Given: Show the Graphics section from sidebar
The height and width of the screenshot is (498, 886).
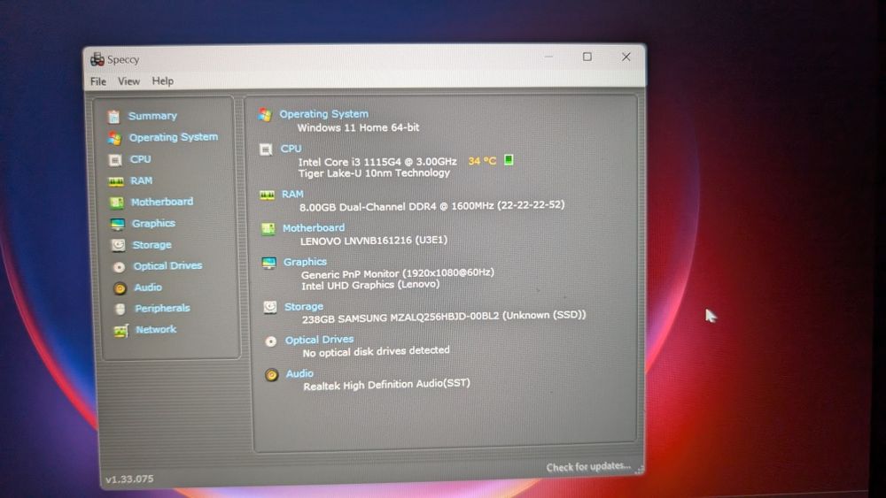Looking at the screenshot, I should (153, 223).
